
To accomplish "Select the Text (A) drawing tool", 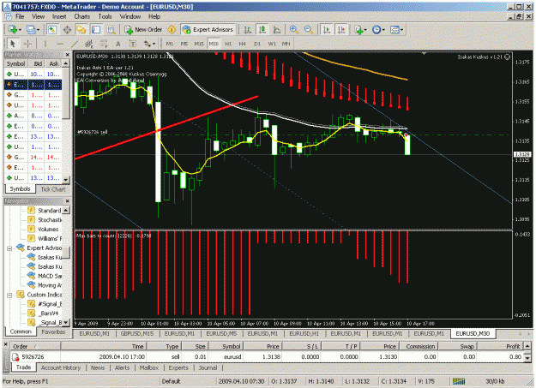I will [x=118, y=44].
